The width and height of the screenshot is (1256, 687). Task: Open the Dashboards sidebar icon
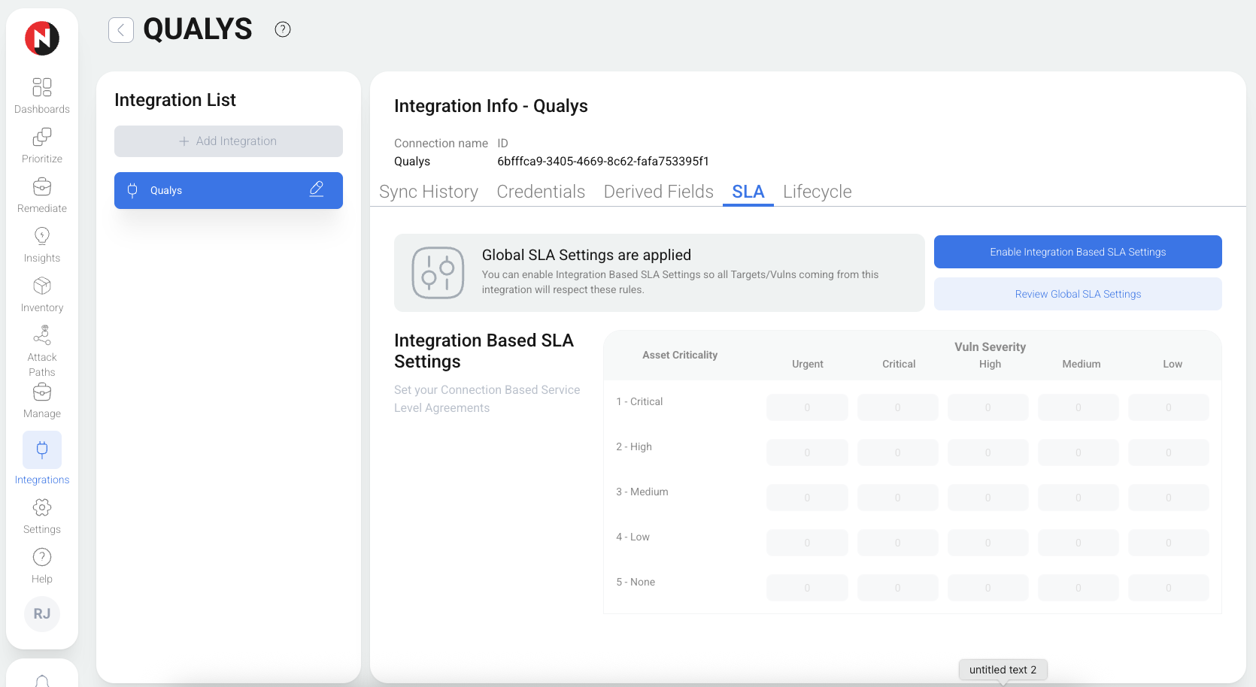[x=42, y=87]
